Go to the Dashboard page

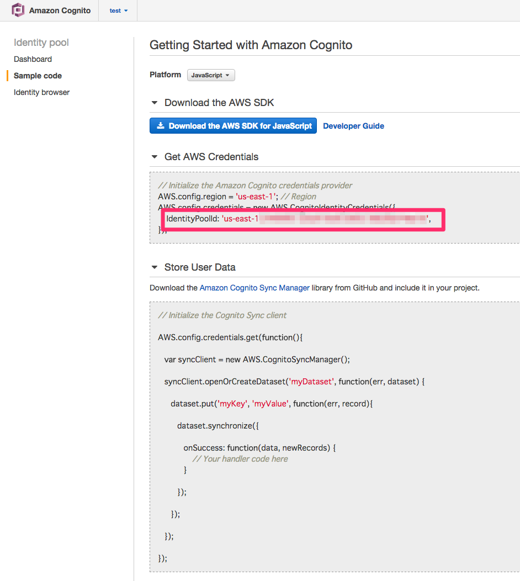click(33, 59)
